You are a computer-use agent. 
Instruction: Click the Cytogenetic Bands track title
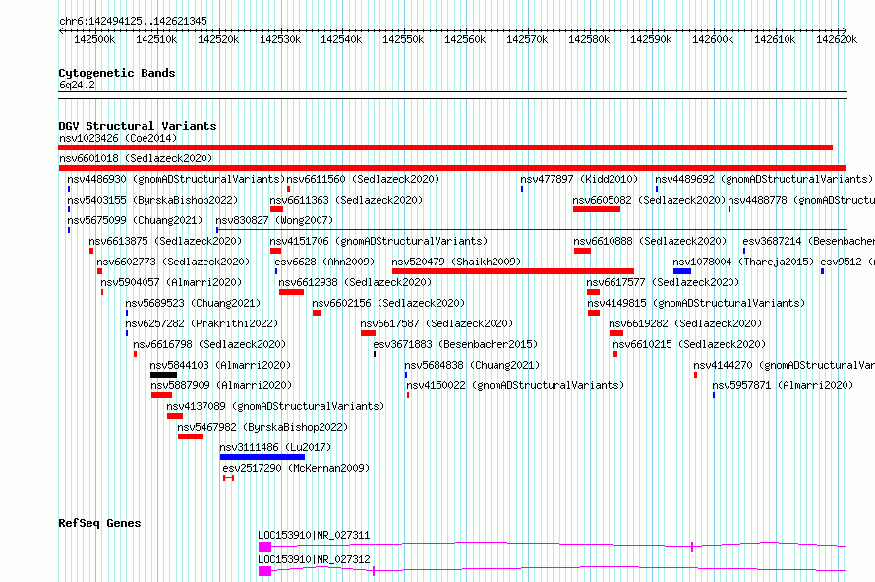pos(117,73)
